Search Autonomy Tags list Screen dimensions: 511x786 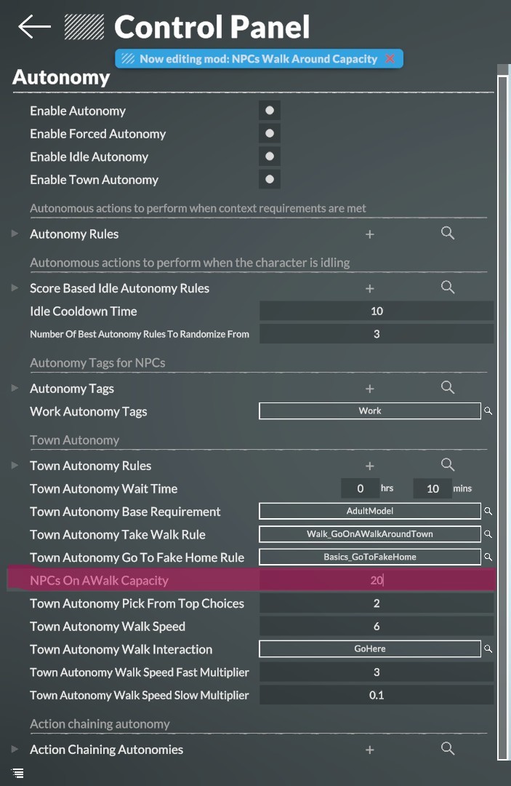(448, 387)
